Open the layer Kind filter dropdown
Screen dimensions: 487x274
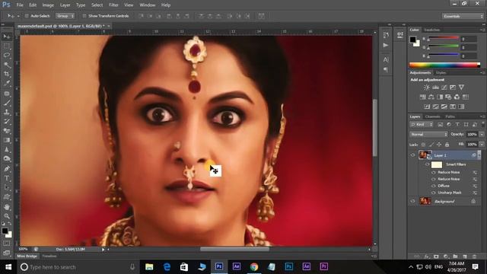(422, 125)
